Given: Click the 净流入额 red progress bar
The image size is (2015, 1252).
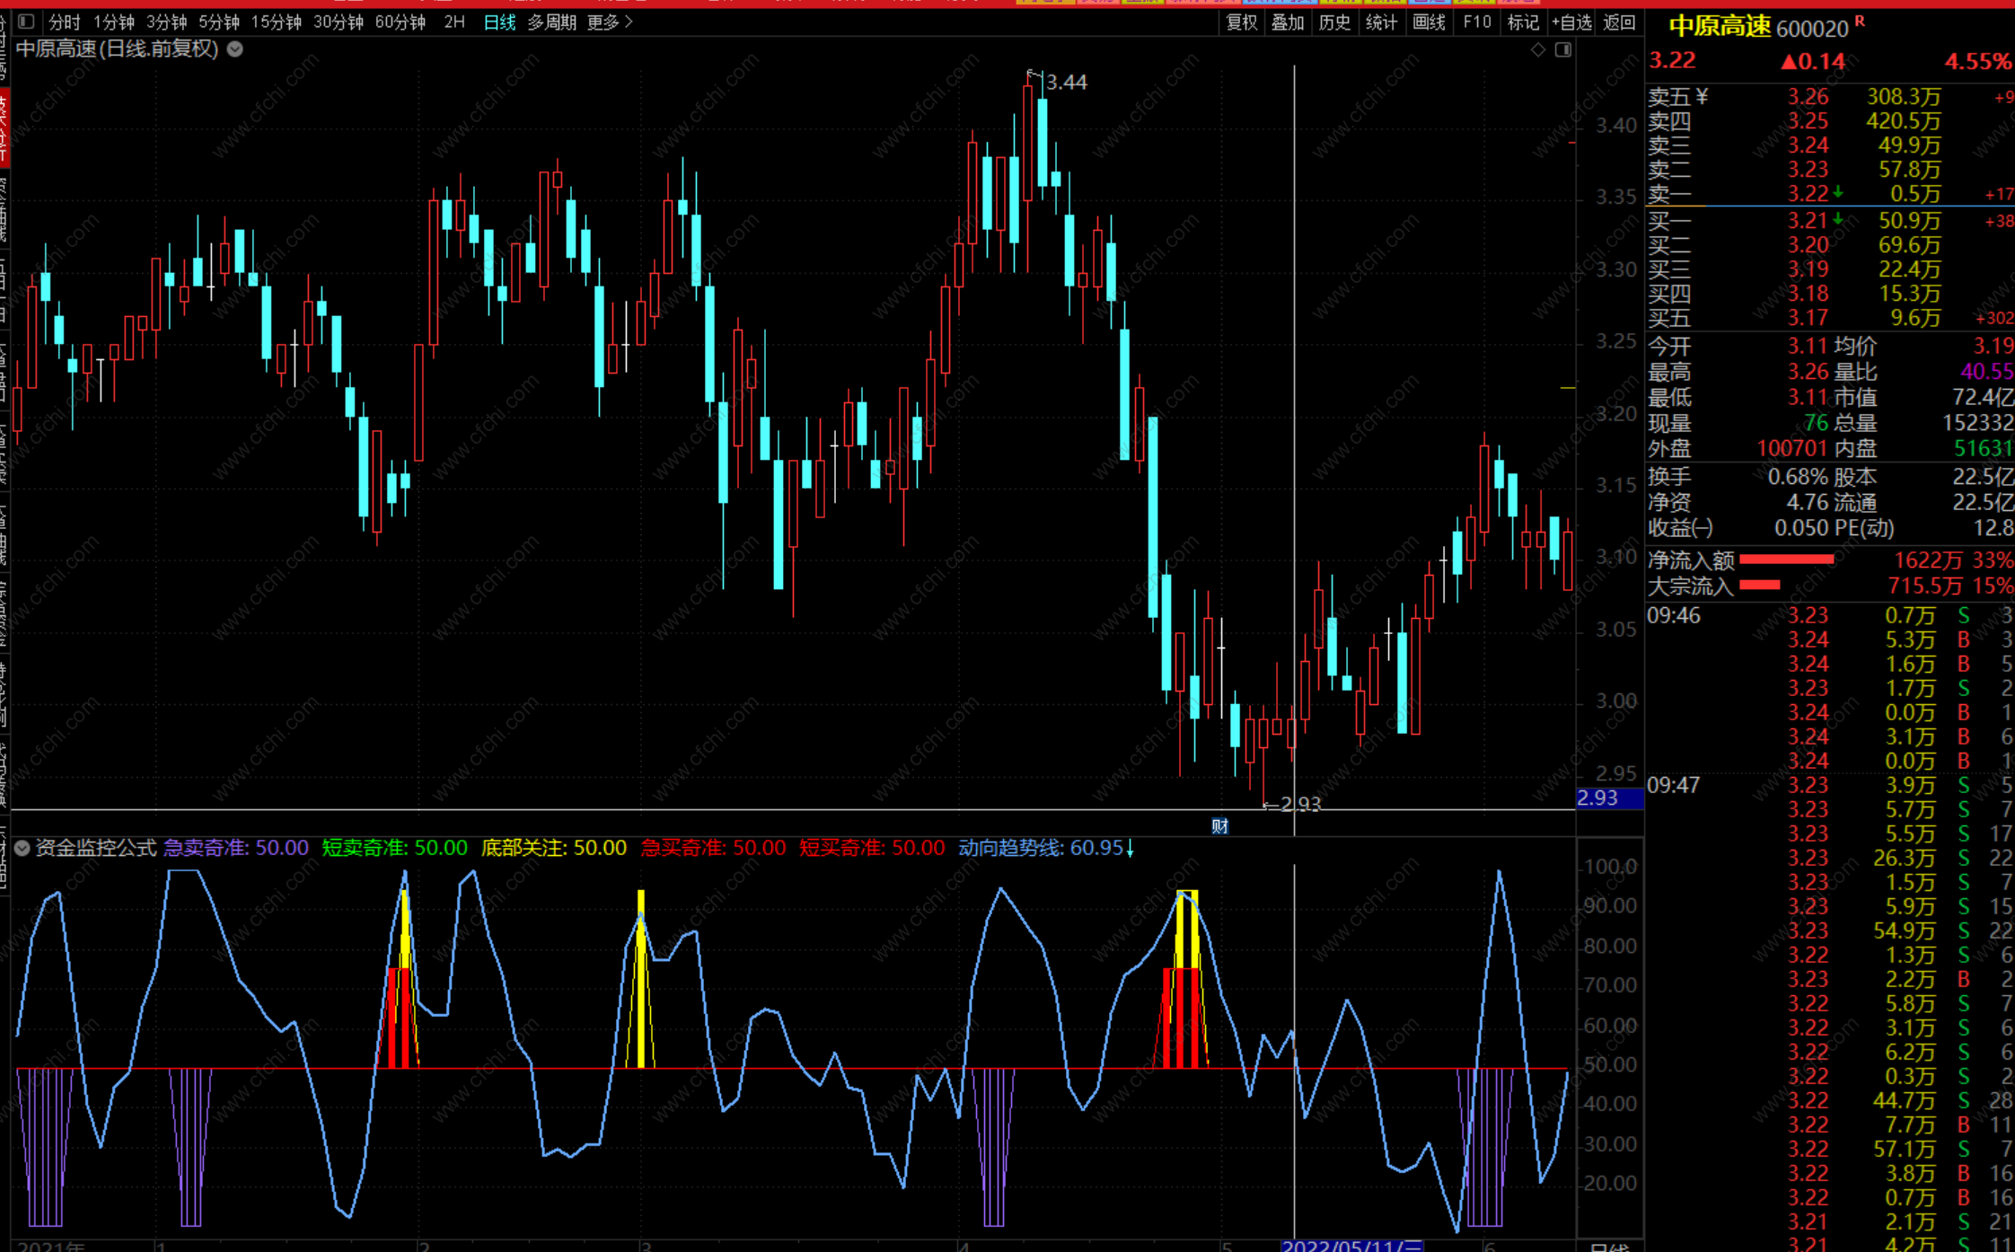Looking at the screenshot, I should [x=1786, y=560].
